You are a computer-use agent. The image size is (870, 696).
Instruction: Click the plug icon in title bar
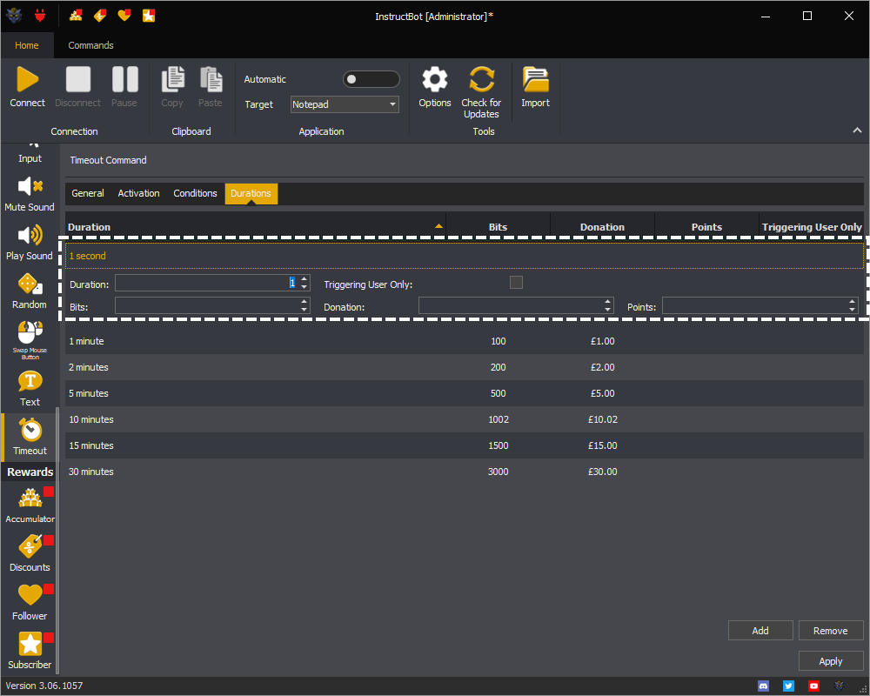pos(40,16)
